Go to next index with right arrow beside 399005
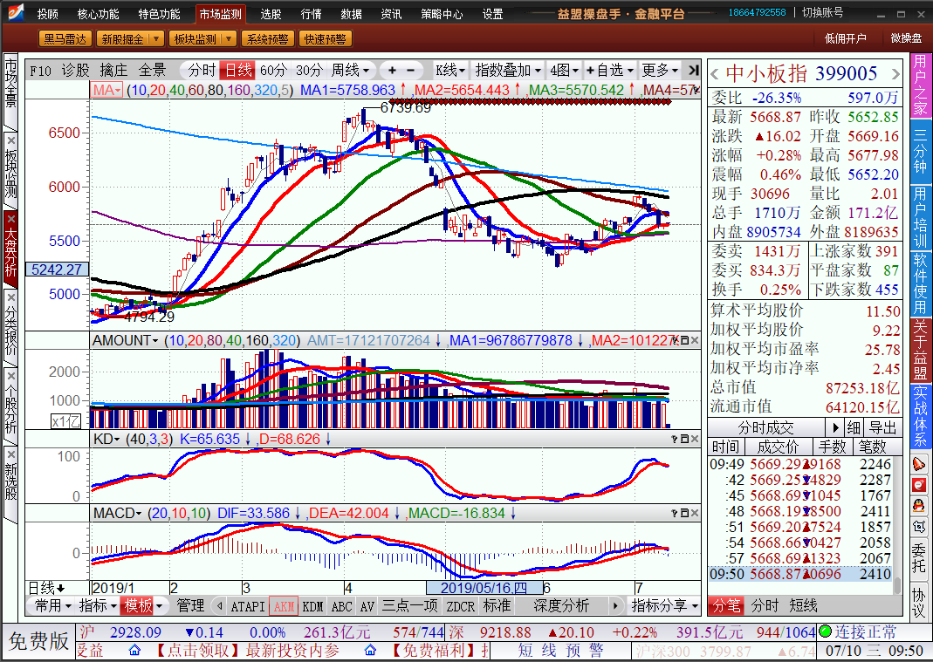The width and height of the screenshot is (933, 662). tap(895, 74)
